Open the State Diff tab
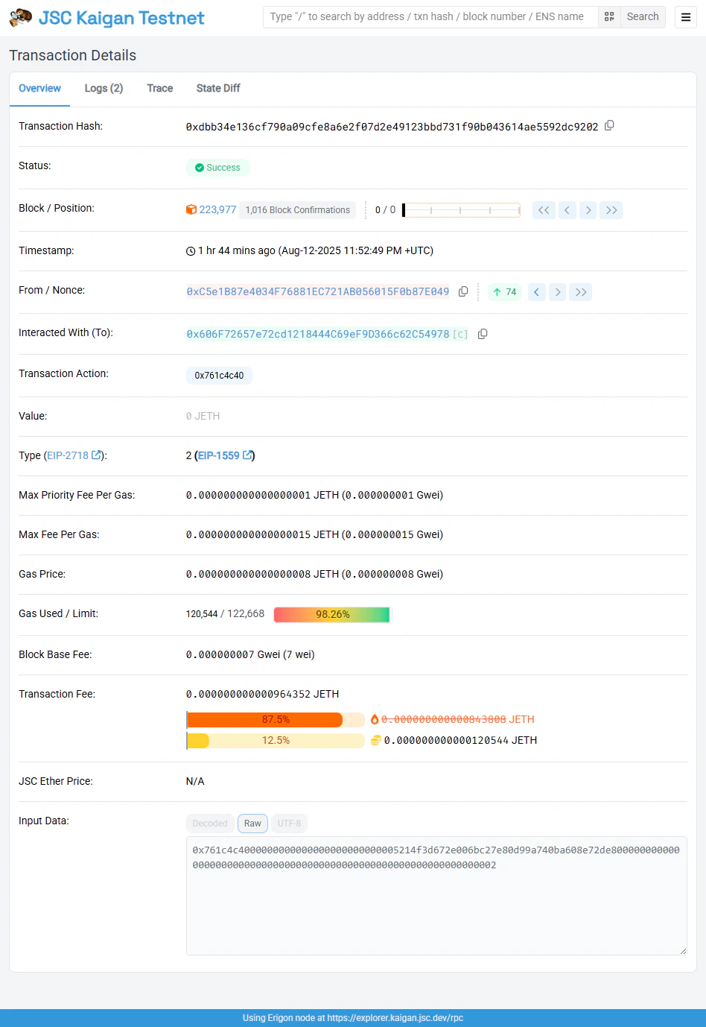Viewport: 706px width, 1027px height. (218, 88)
